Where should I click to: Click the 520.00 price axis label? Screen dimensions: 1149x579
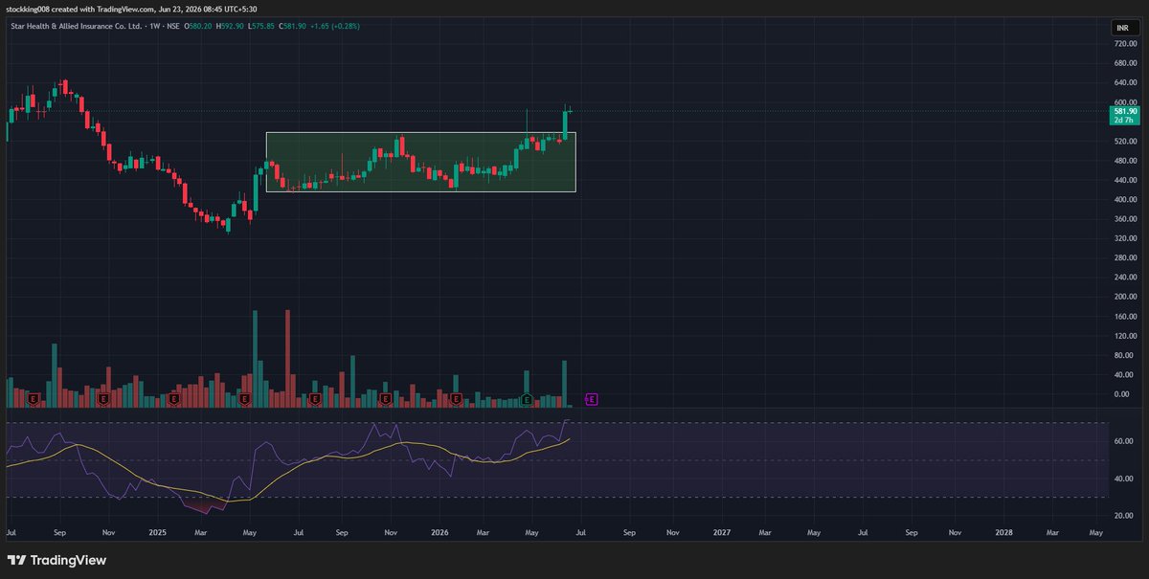1124,142
